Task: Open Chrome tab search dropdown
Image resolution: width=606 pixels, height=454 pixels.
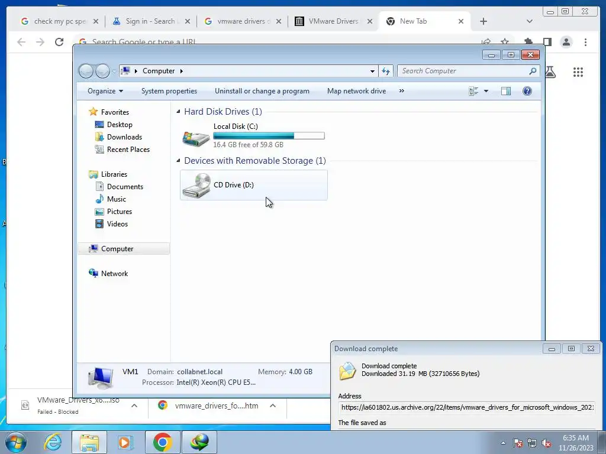Action: (x=530, y=21)
